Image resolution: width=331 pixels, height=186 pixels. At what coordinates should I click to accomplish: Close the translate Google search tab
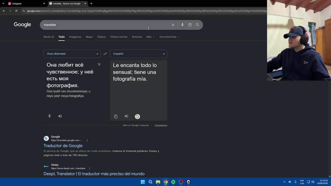[x=85, y=4]
